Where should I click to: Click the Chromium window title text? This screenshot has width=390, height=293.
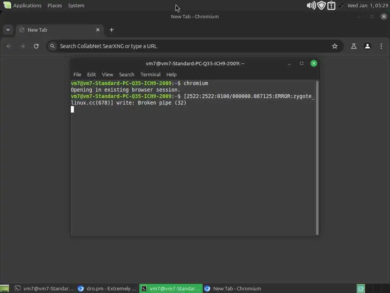(x=195, y=16)
